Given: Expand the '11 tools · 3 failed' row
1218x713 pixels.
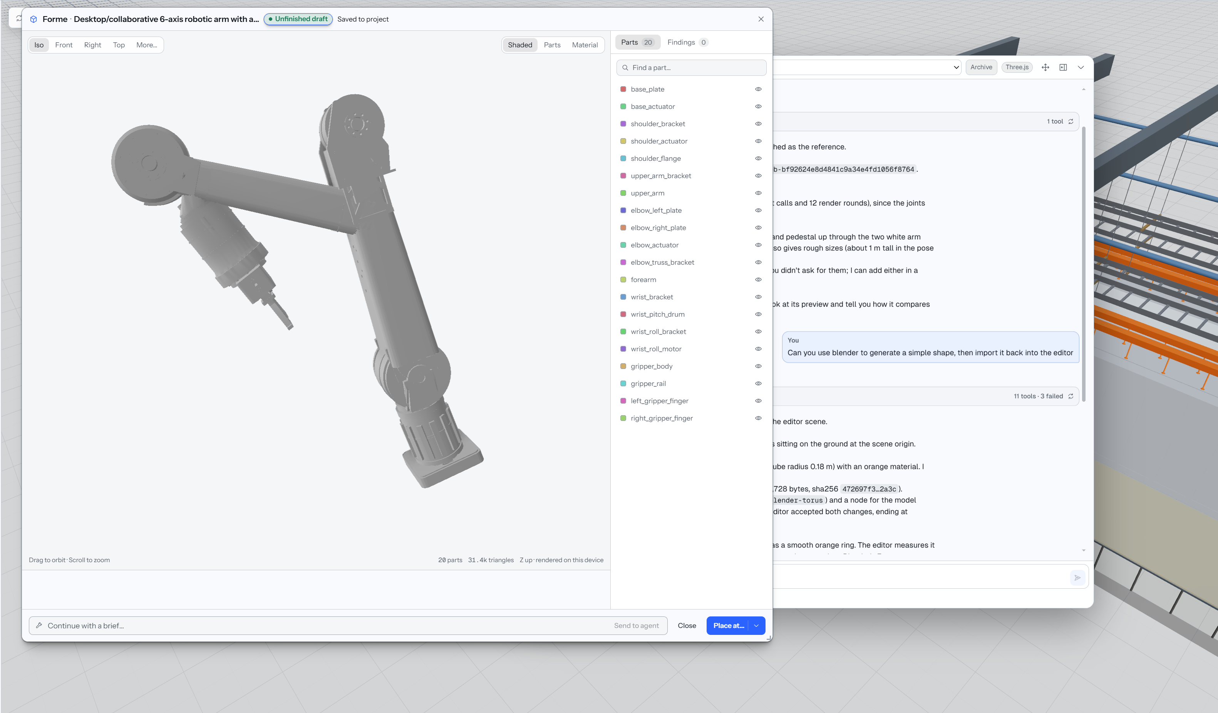Looking at the screenshot, I should [x=925, y=396].
